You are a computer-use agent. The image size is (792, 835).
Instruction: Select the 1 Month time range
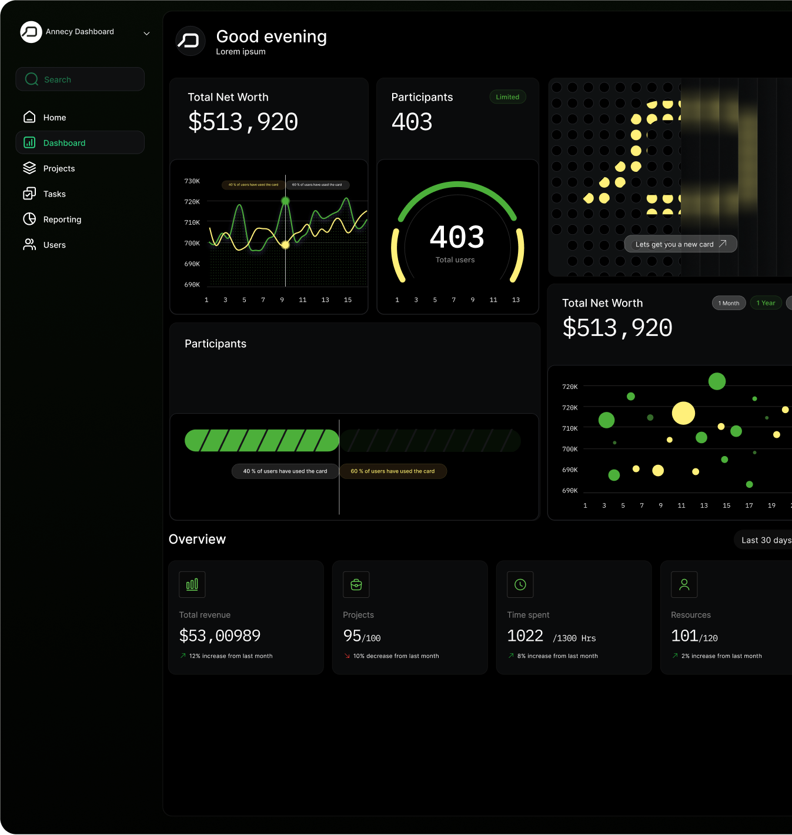[x=728, y=302]
